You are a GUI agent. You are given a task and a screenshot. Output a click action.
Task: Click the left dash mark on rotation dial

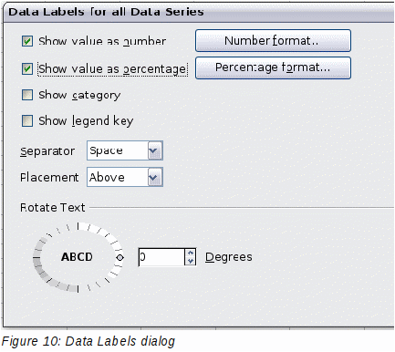(x=36, y=258)
